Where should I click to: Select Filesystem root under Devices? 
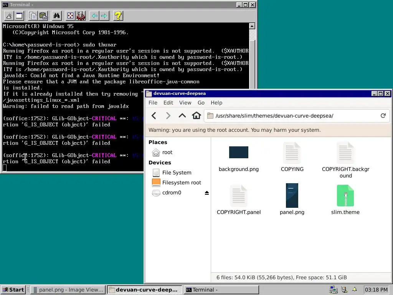coord(178,182)
